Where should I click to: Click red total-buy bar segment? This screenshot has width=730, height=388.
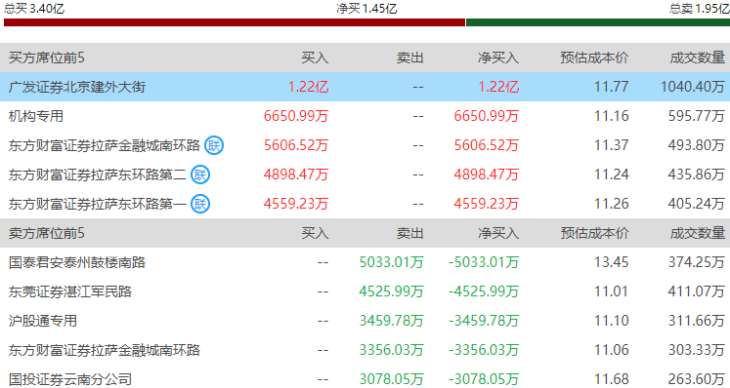click(x=235, y=22)
